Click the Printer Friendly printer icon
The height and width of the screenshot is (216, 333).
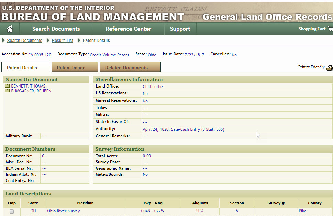(x=330, y=68)
